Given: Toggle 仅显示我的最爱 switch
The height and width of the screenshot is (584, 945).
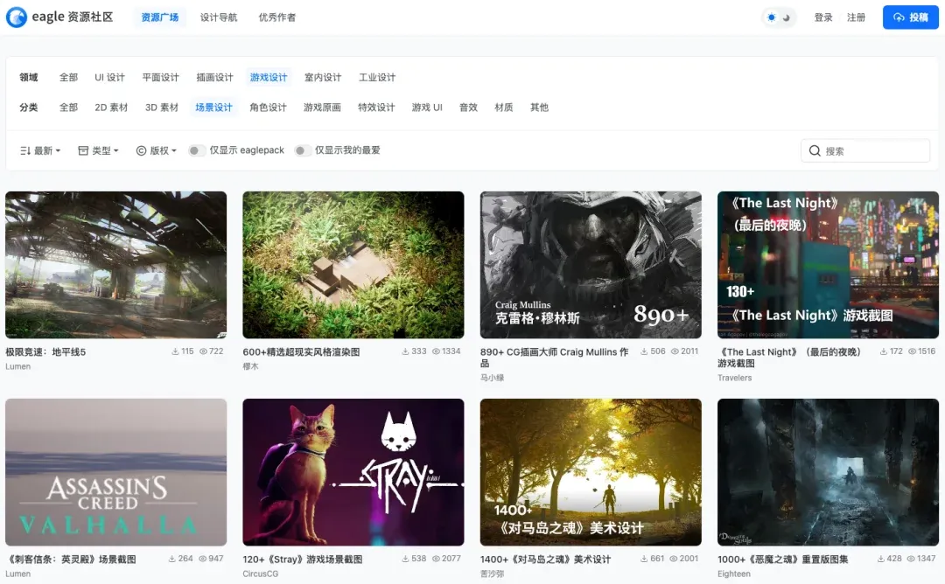Looking at the screenshot, I should pos(303,150).
